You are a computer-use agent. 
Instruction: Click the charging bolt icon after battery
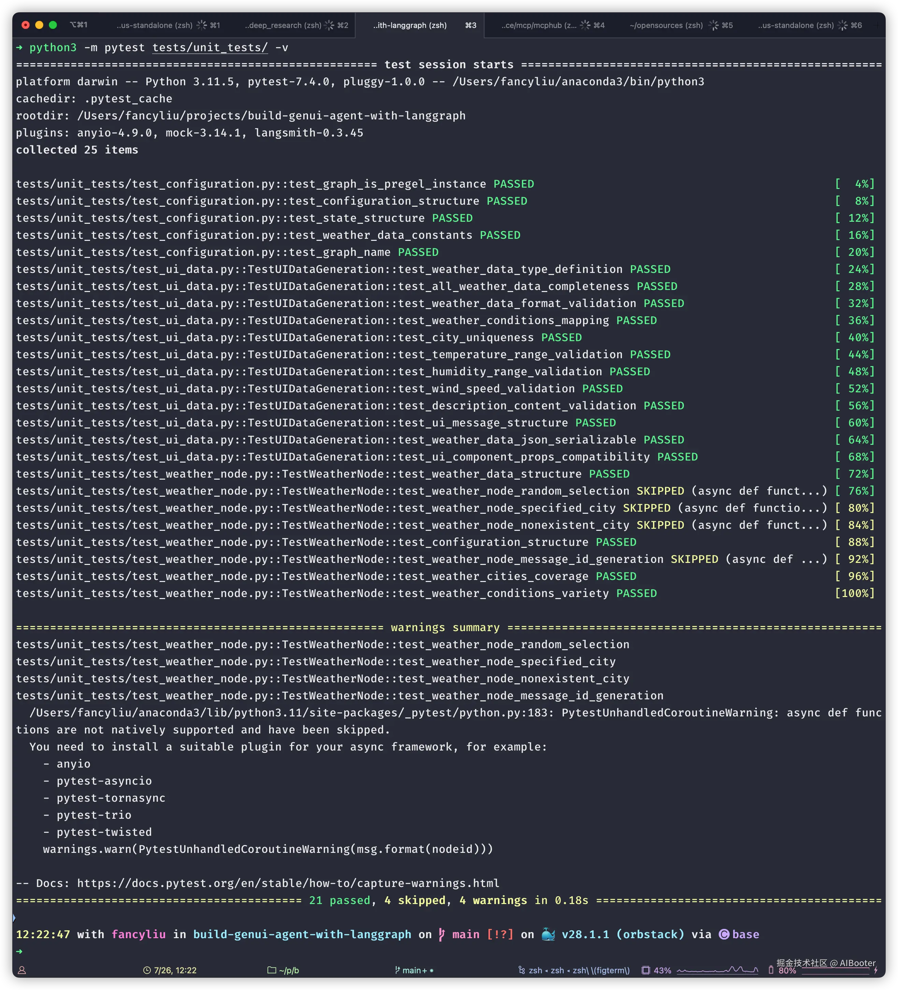click(876, 971)
